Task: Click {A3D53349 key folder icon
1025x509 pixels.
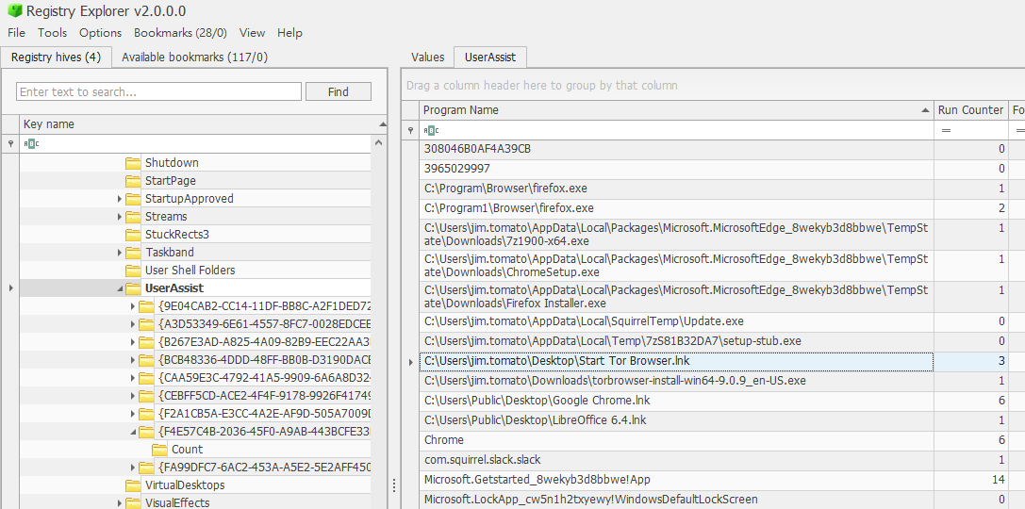Action: pyautogui.click(x=146, y=324)
